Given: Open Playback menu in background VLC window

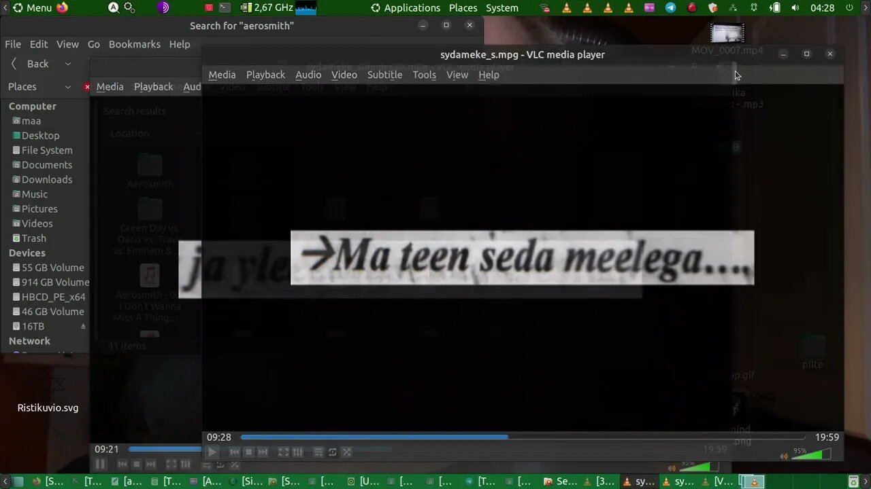Looking at the screenshot, I should tap(153, 87).
